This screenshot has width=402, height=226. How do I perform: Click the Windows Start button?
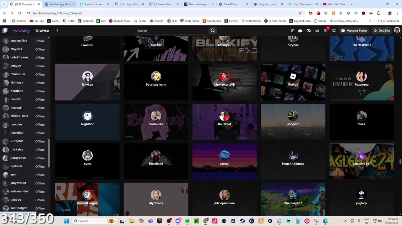point(66,221)
